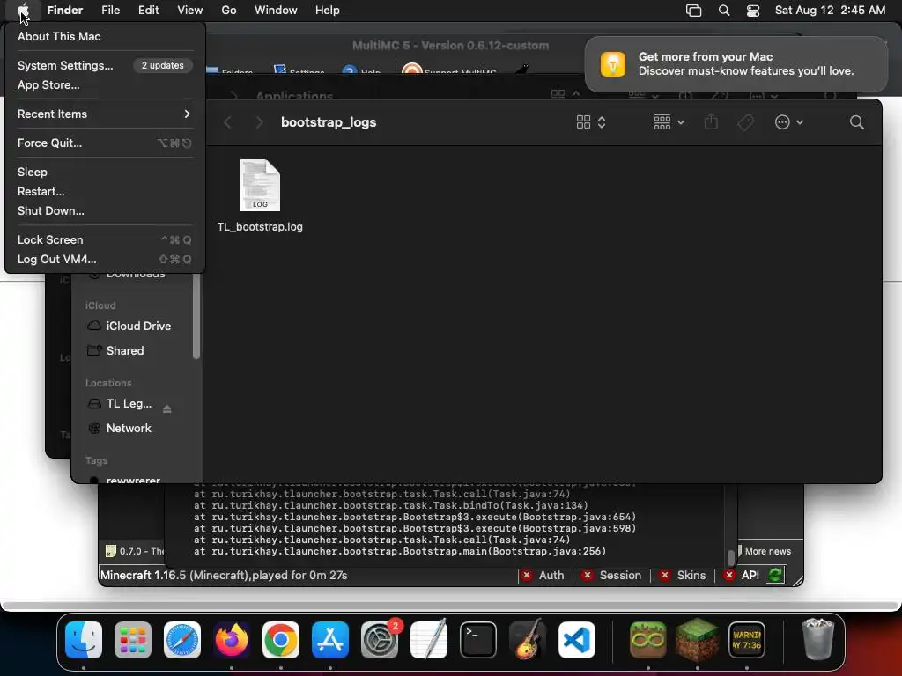Open System Settings from the Dock
This screenshot has height=676, width=902.
click(380, 640)
